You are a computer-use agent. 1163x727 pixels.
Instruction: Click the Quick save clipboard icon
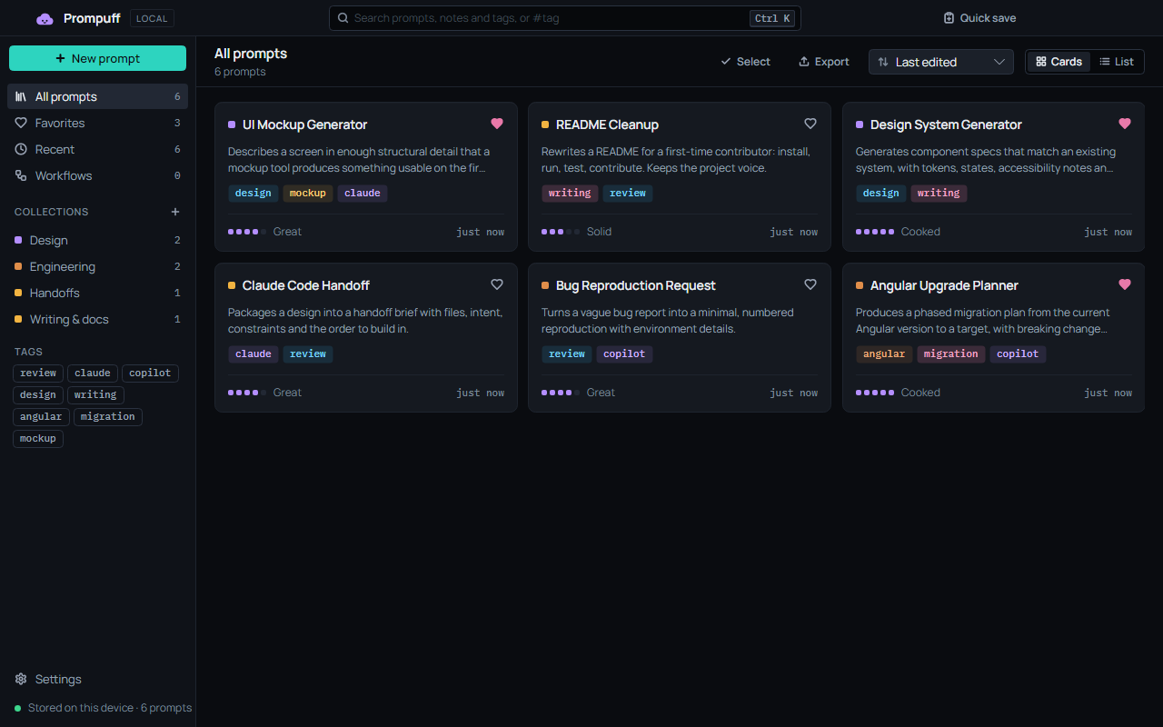point(949,18)
